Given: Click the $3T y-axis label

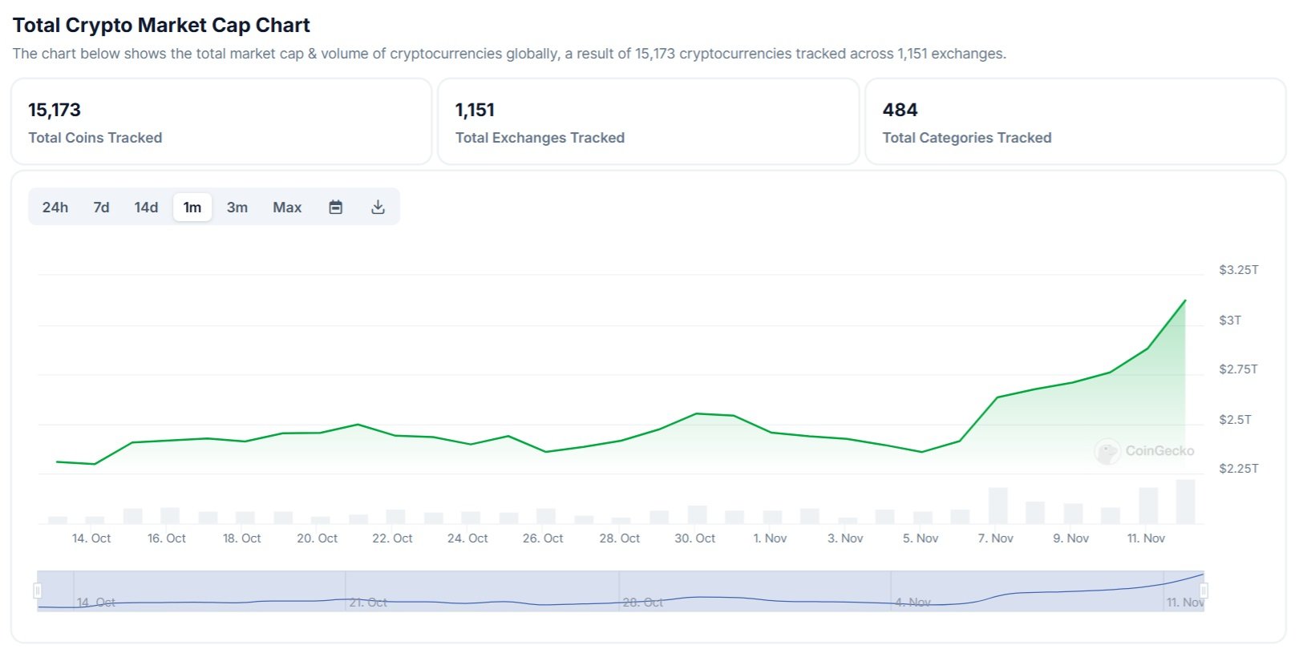Looking at the screenshot, I should tap(1230, 320).
